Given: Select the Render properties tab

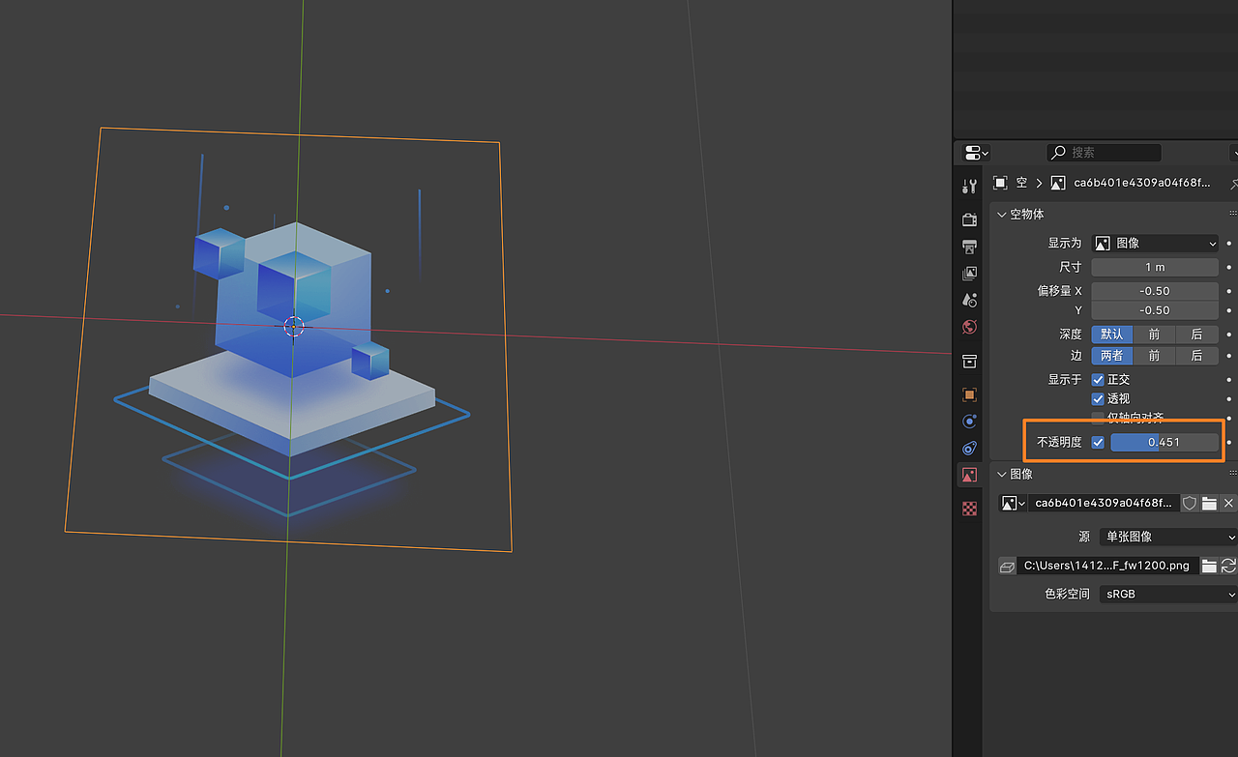Looking at the screenshot, I should click(968, 218).
